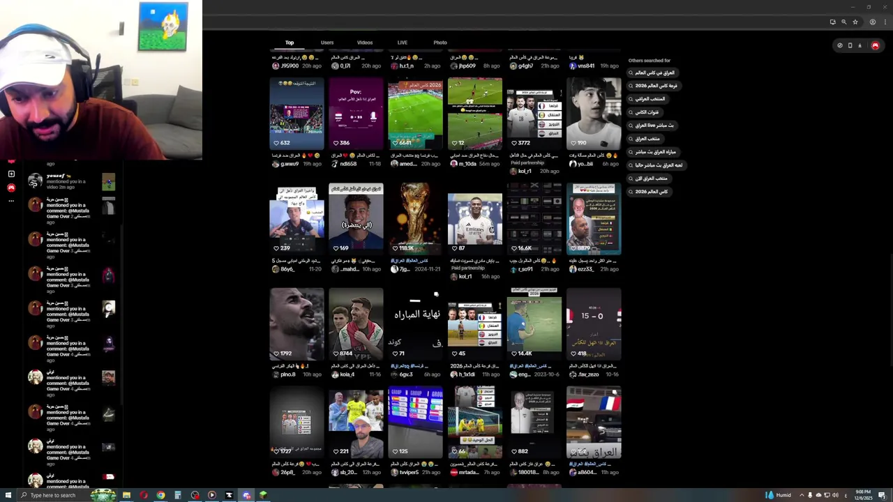Switch to the Top results tab

click(289, 43)
